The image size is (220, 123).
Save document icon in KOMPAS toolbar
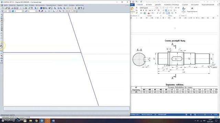pos(9,8)
